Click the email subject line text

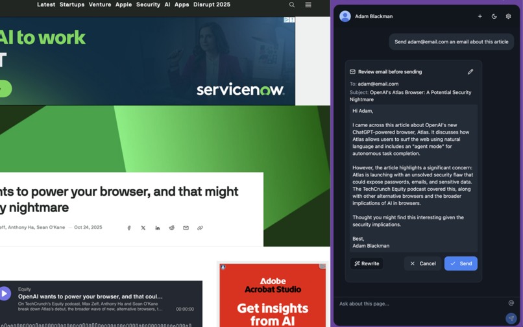410,96
